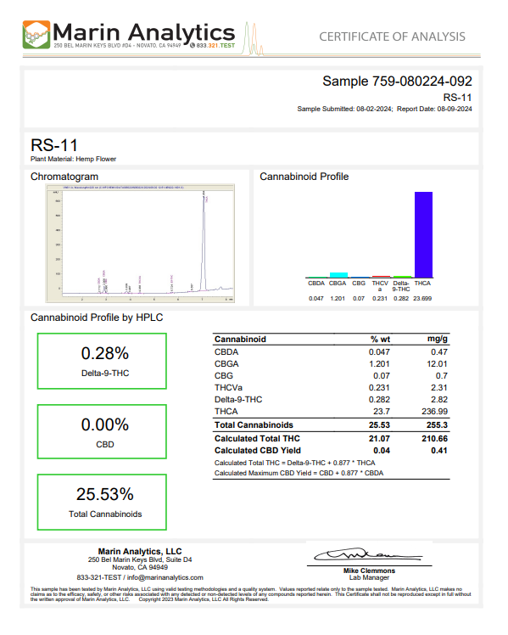Open the Chromatogram plot image
This screenshot has width=508, height=635.
point(140,244)
